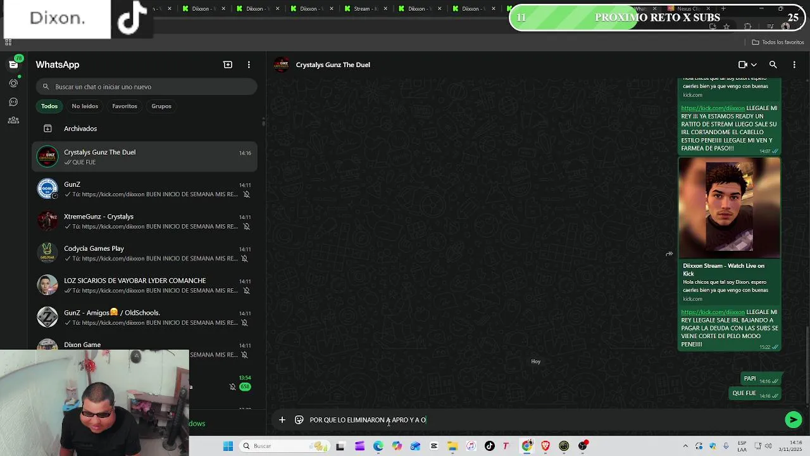
Task: Open CapCut from the taskbar
Action: pos(434,446)
